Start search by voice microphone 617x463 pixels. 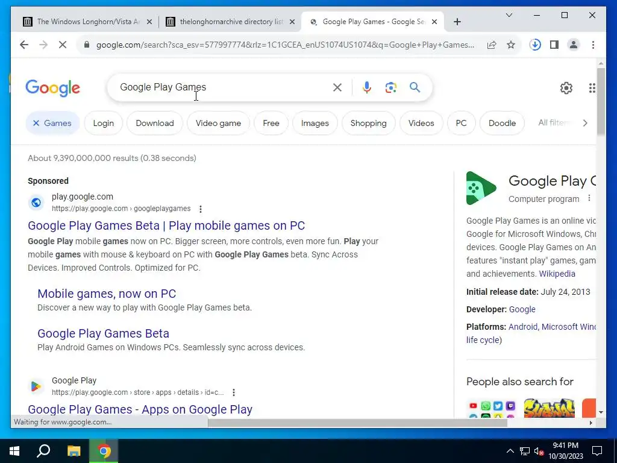click(367, 87)
